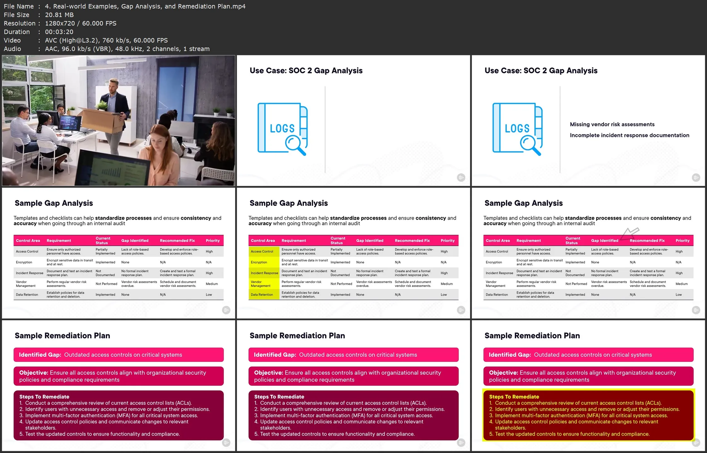Open the Gap Analysis slide with the pink arrow

coord(588,253)
